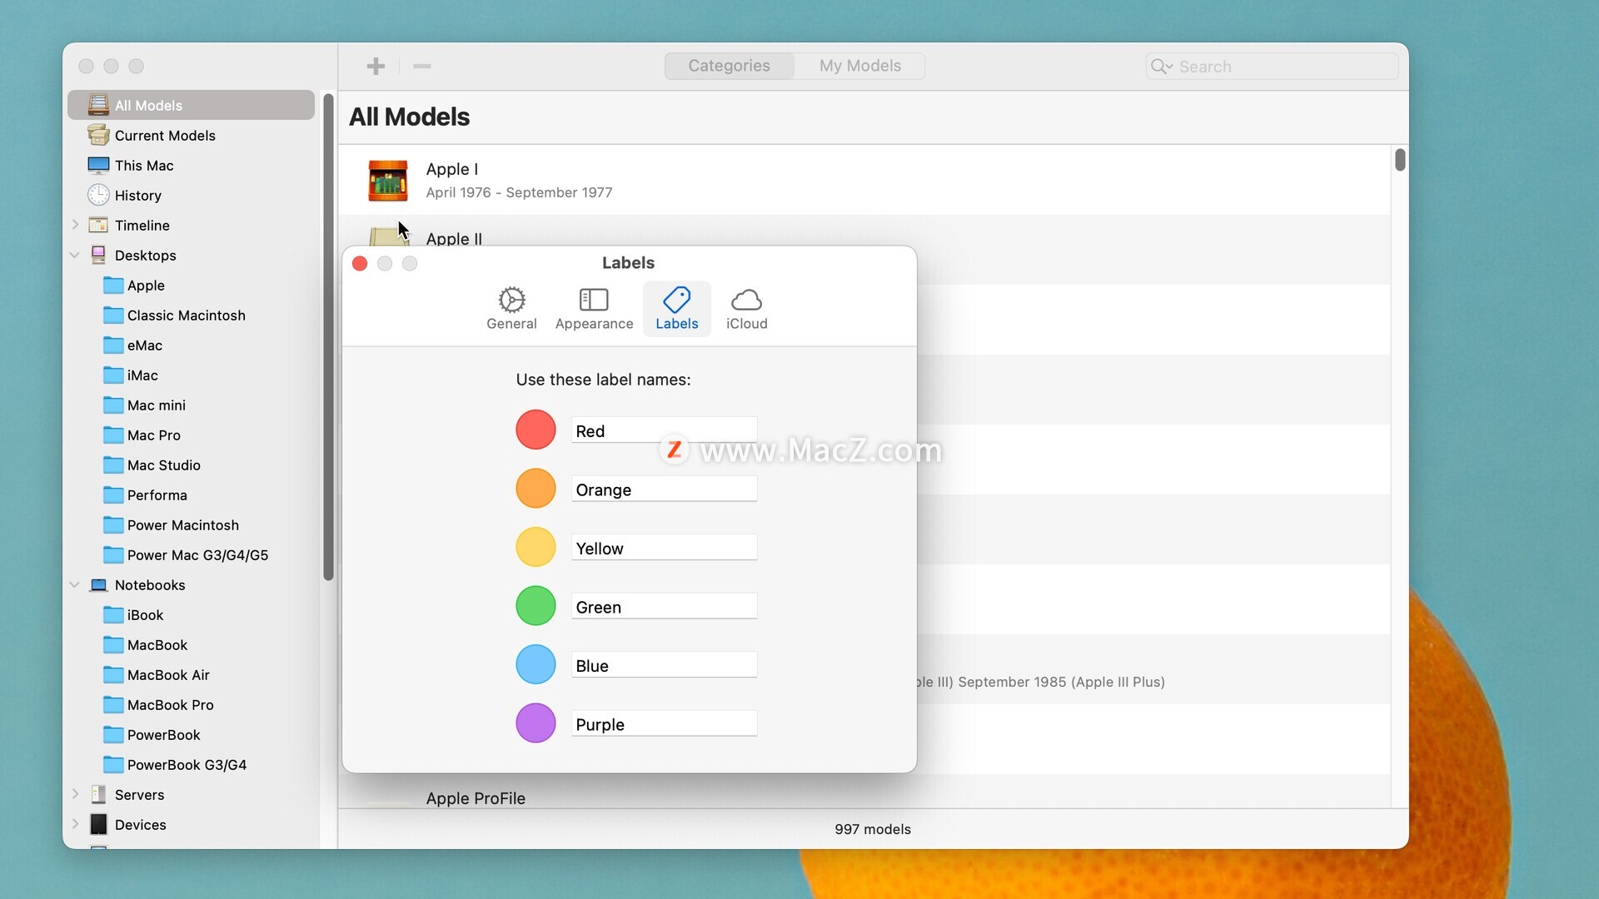Focus the Search field in toolbar
Screen dimensions: 1599x899
coord(1271,67)
